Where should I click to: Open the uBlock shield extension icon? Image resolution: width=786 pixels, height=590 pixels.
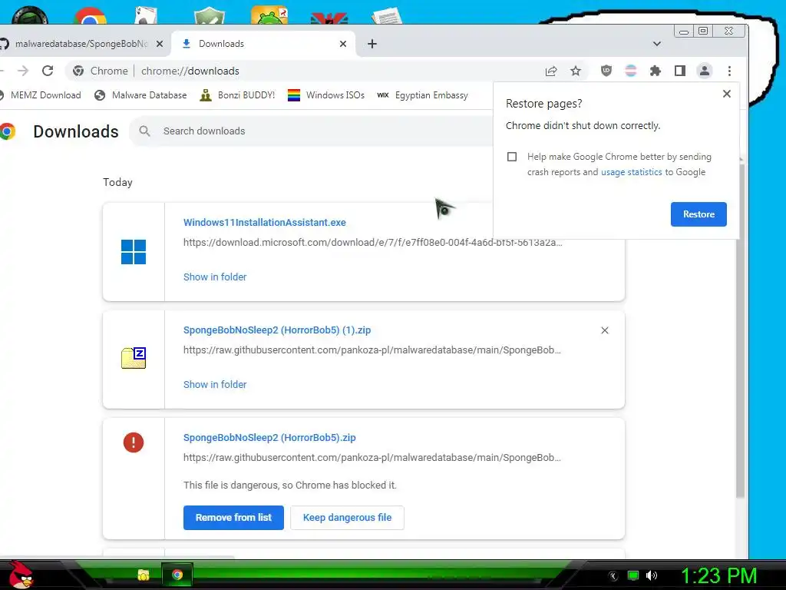click(606, 71)
